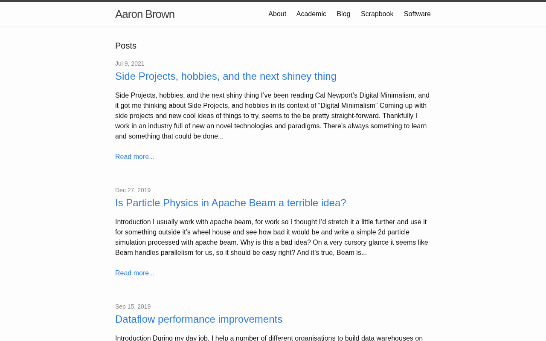The image size is (546, 341).
Task: Click the dark bar atop the page
Action: 273,1
